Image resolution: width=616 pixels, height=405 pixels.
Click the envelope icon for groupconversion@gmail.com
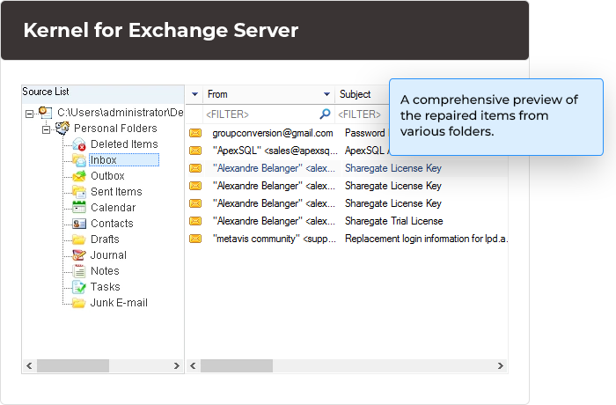coord(195,133)
